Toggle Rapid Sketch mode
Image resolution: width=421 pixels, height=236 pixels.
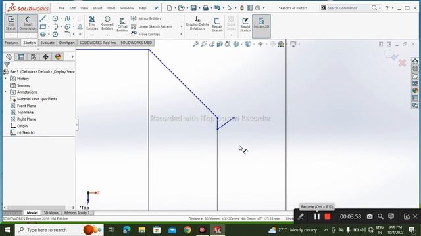[245, 25]
